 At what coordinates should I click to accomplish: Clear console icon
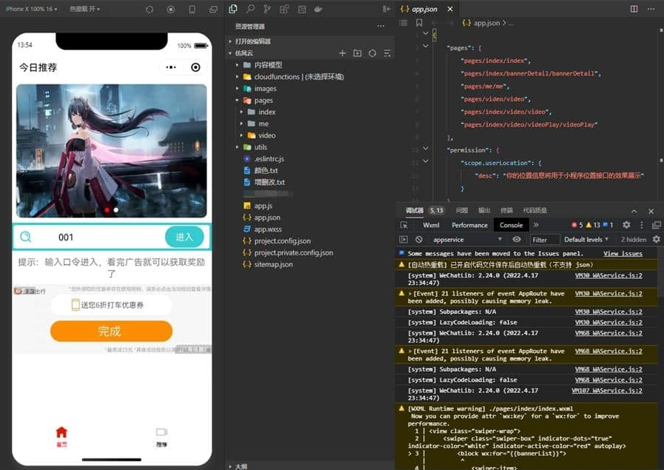coord(419,239)
